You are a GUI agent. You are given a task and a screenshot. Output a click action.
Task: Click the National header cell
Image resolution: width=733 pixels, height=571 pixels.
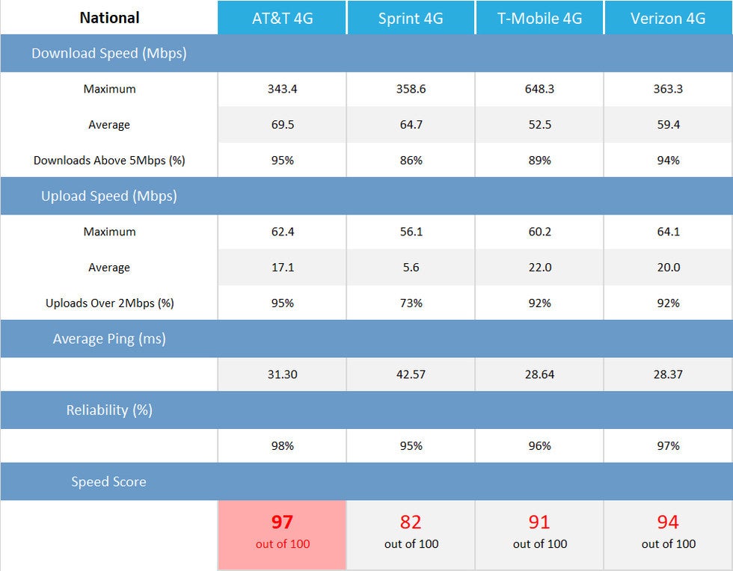click(109, 18)
